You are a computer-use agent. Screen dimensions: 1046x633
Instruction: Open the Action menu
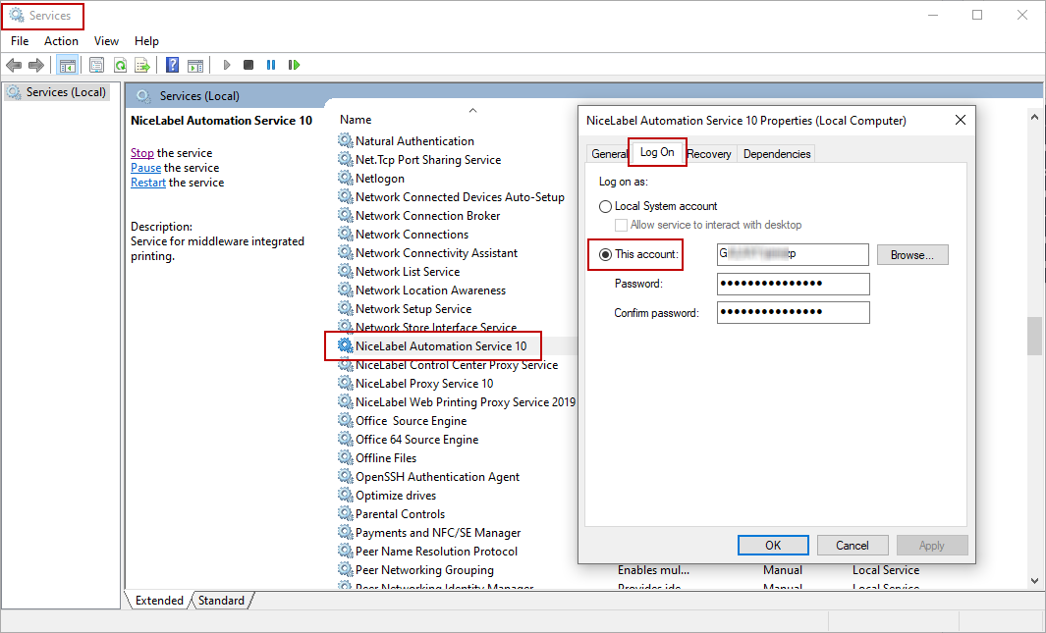tap(61, 41)
